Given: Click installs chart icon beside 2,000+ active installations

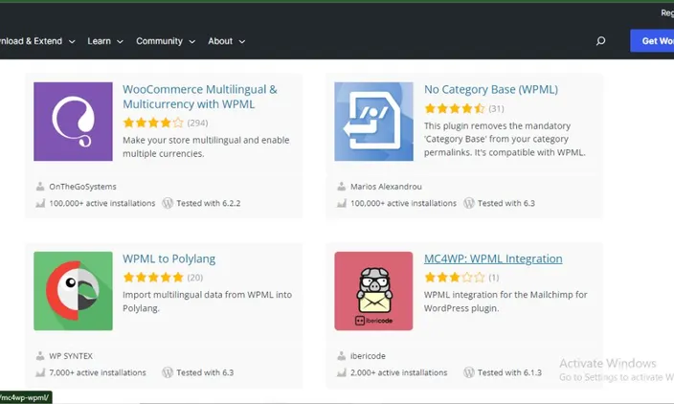Looking at the screenshot, I should (x=341, y=372).
